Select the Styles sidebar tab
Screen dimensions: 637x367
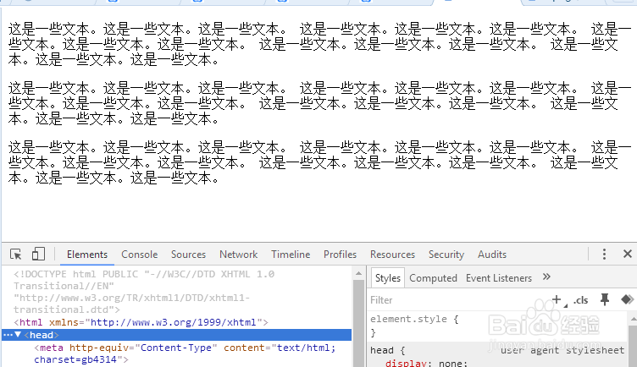pyautogui.click(x=388, y=277)
